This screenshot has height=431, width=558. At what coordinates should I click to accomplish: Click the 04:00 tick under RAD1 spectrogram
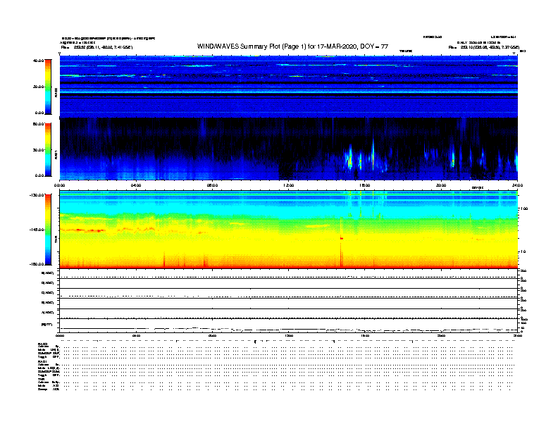136,185
